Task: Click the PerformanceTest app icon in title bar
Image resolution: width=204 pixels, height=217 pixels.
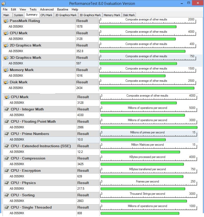Action: [x=4, y=3]
